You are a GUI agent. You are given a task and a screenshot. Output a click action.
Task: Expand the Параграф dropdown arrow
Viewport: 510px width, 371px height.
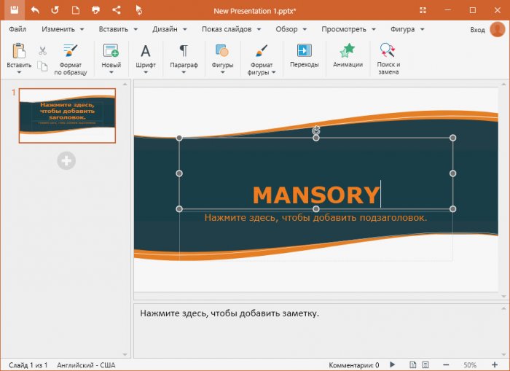(184, 72)
